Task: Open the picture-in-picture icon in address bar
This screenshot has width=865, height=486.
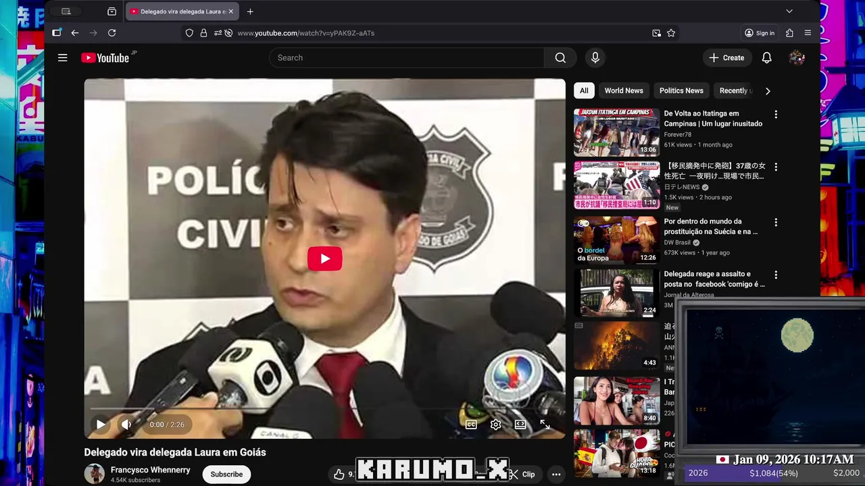Action: [x=656, y=33]
